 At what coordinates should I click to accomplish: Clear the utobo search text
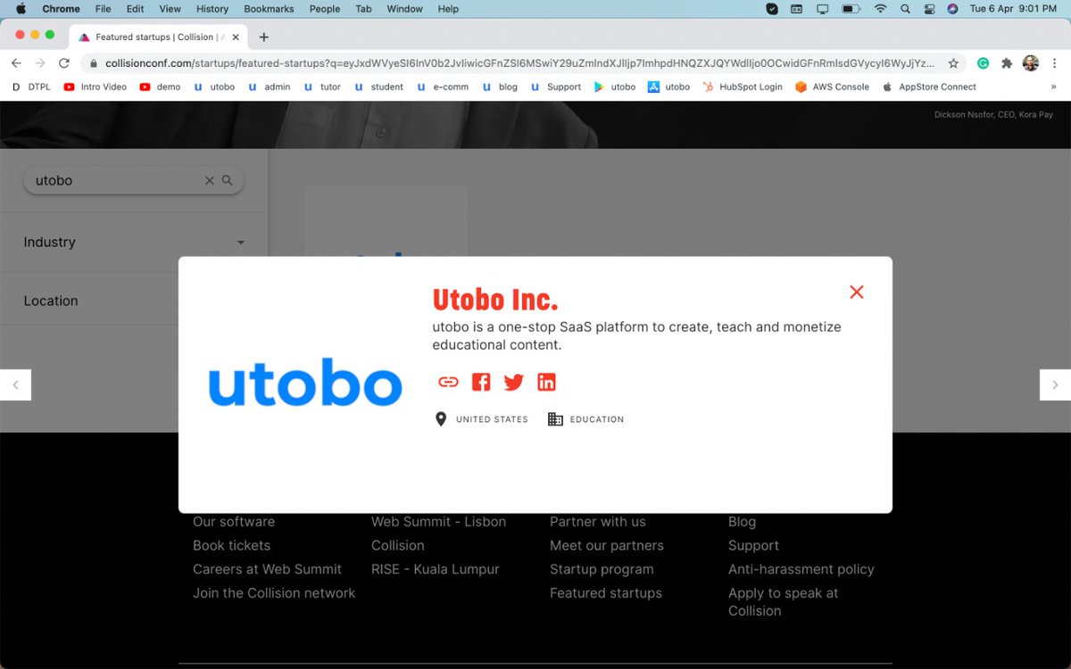click(210, 180)
